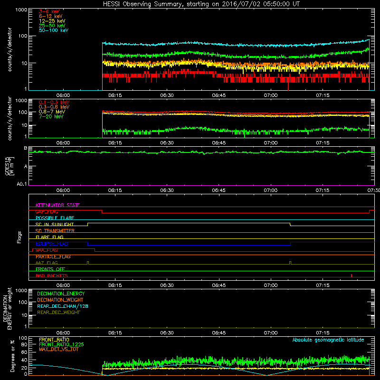The image size is (380, 380).
Task: Select the green 25-50 keV legend label
Action: (52, 26)
